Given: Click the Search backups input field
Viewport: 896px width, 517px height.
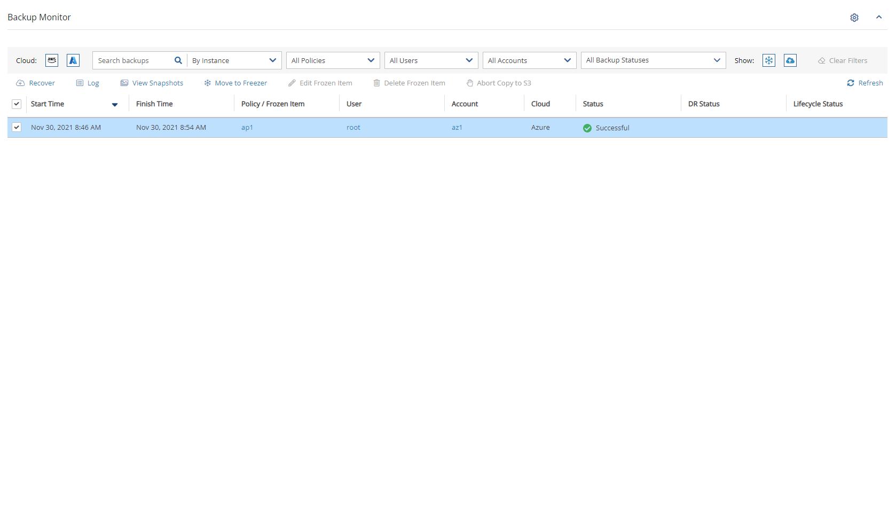Looking at the screenshot, I should pos(133,60).
